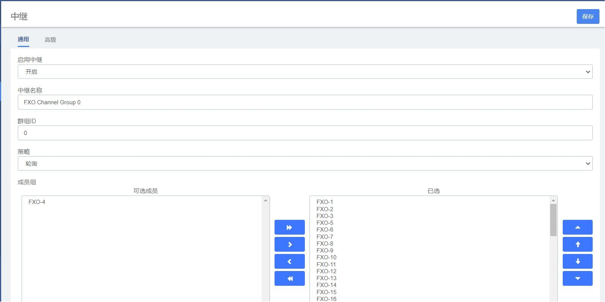The height and width of the screenshot is (302, 605).
Task: Select the 通用 tab
Action: point(23,39)
